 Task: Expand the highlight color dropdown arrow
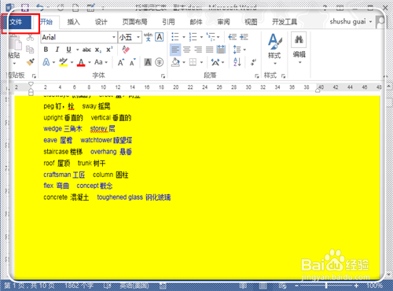(72, 62)
